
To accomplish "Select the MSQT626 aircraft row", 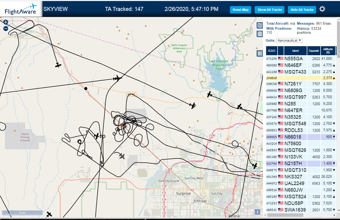I will [301, 150].
